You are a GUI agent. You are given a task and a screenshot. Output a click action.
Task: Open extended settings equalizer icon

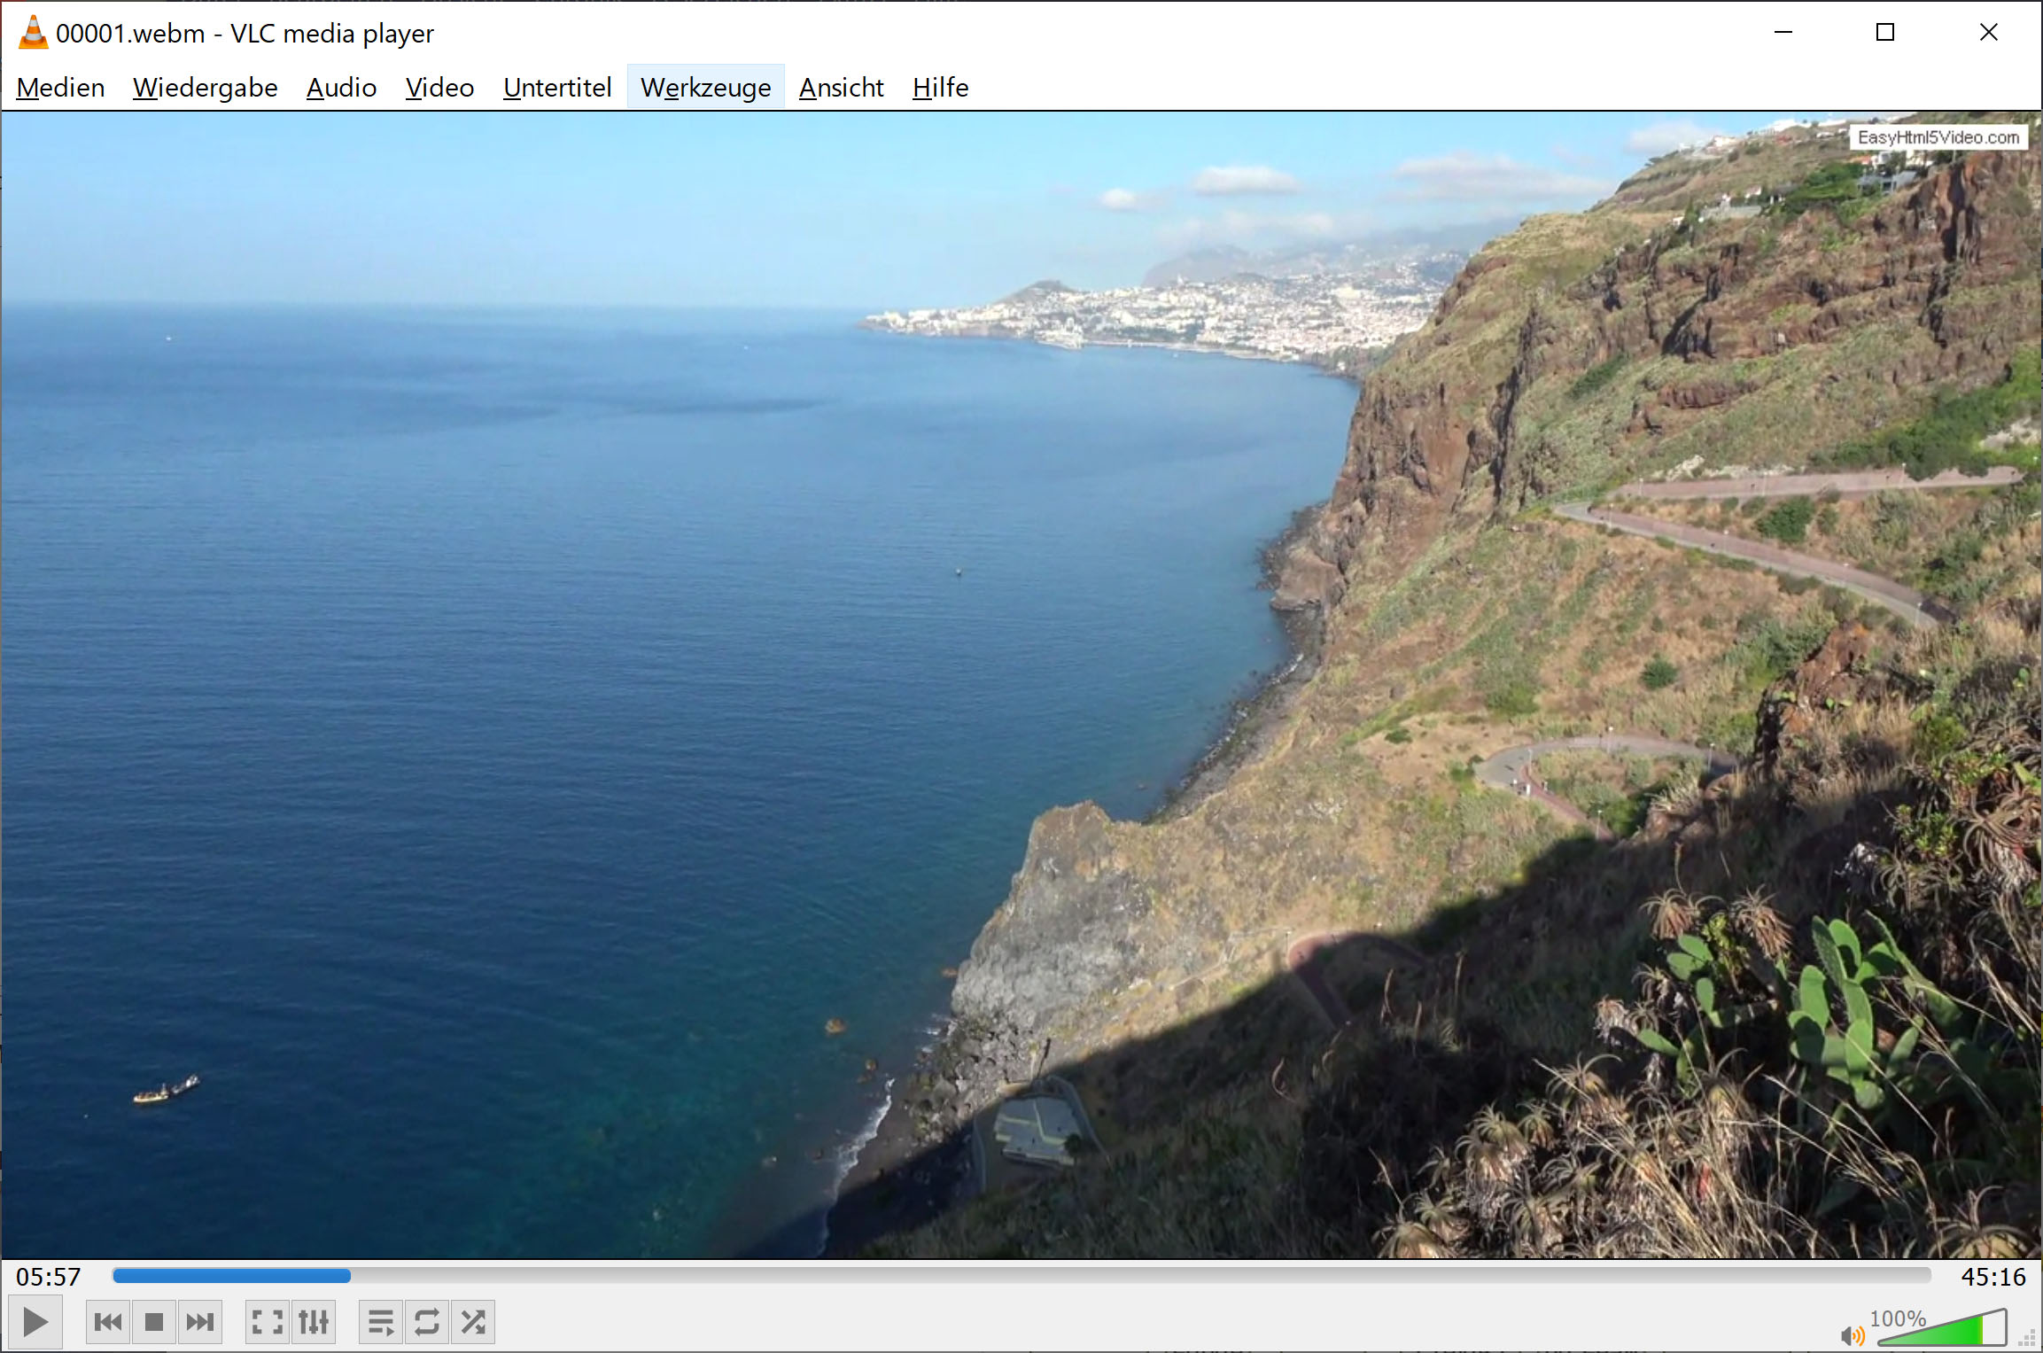pos(314,1323)
